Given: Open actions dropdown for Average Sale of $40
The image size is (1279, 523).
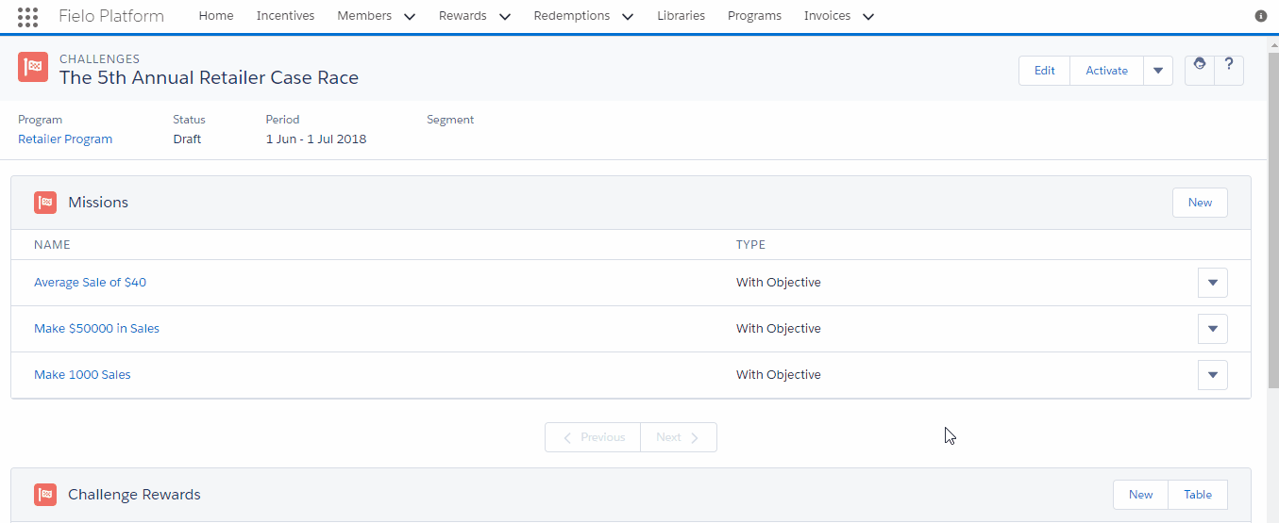Looking at the screenshot, I should click(1212, 283).
